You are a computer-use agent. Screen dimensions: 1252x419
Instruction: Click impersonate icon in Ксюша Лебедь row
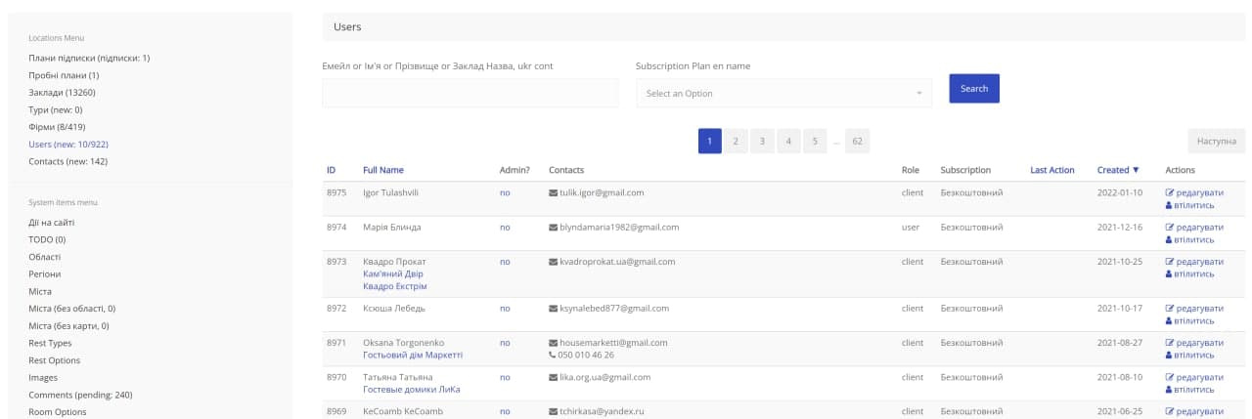1170,321
